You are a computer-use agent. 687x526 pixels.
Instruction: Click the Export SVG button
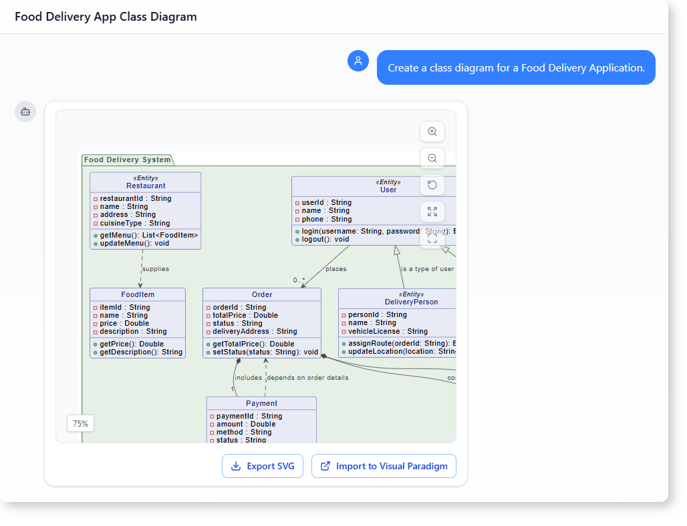(263, 466)
